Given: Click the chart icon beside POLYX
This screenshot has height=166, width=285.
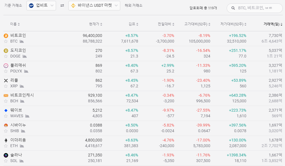Looking at the screenshot, I should pyautogui.click(x=26, y=71).
